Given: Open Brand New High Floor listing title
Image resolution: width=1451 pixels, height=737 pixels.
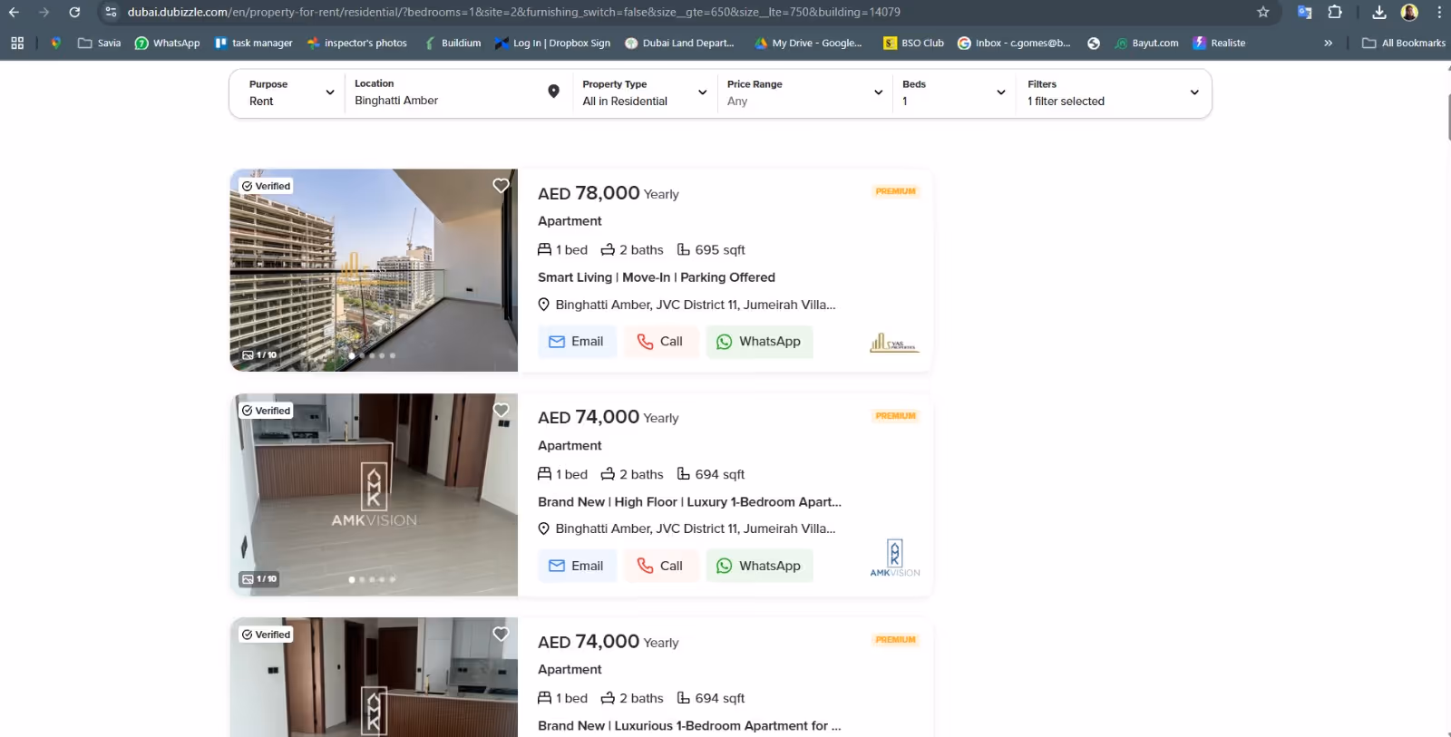Looking at the screenshot, I should [x=689, y=501].
